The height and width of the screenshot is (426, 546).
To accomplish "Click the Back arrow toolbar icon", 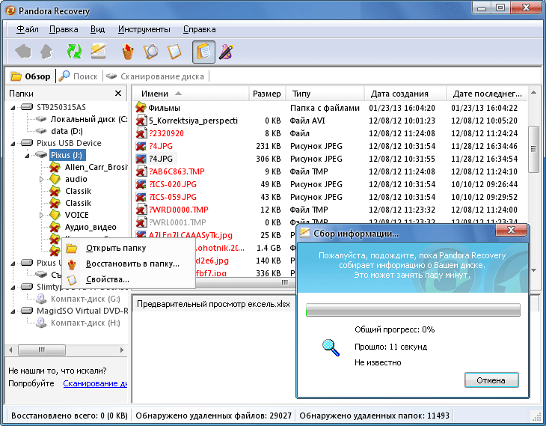I will click(x=23, y=52).
